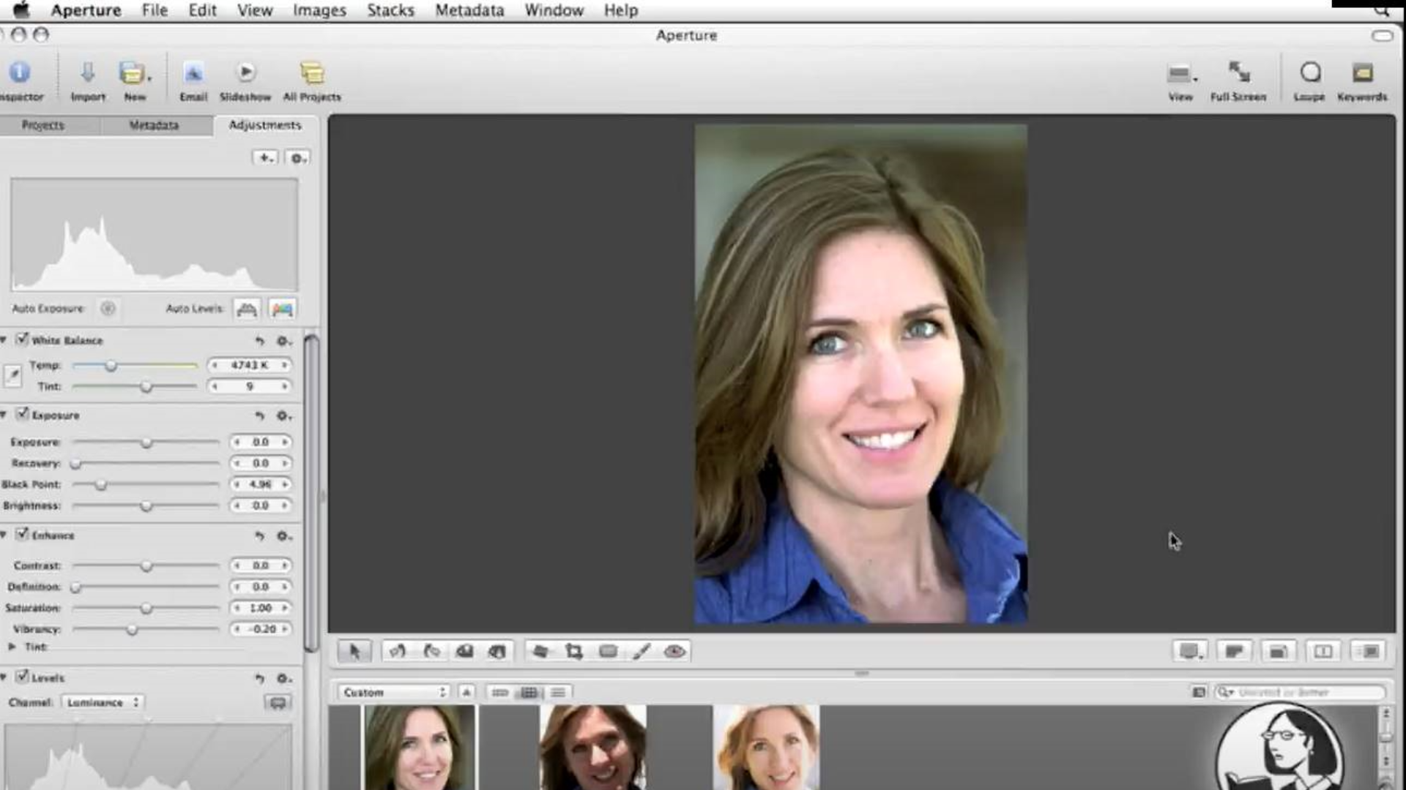The width and height of the screenshot is (1406, 790).
Task: Collapse the White Balance section
Action: (x=4, y=340)
